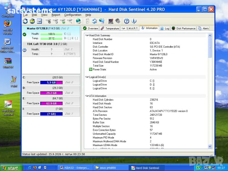Open the Configuration menu
This screenshot has height=171, width=228.
point(73,15)
